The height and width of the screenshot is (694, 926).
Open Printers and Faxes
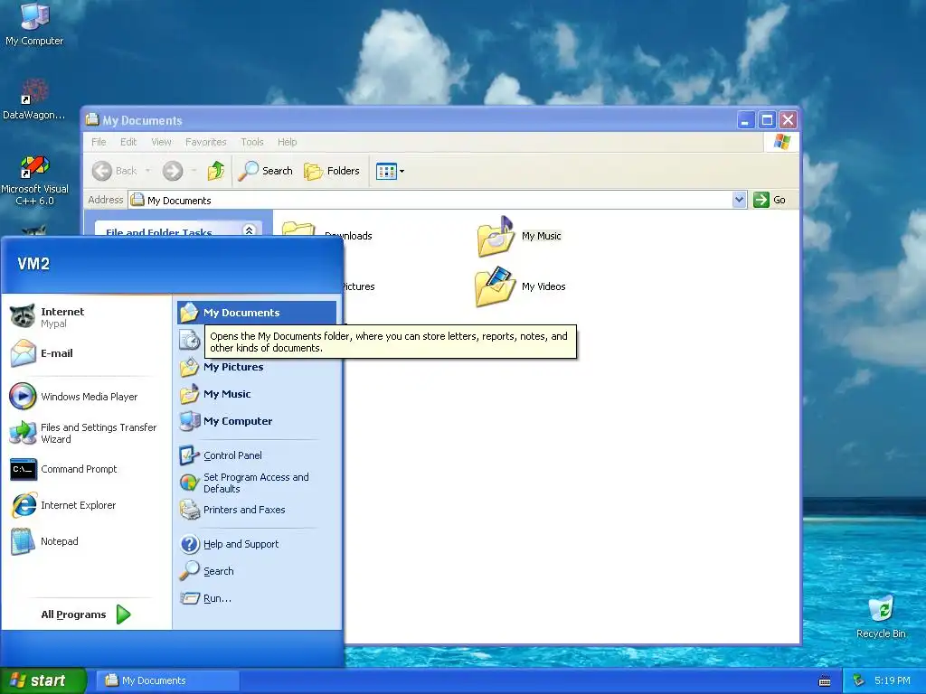click(256, 510)
